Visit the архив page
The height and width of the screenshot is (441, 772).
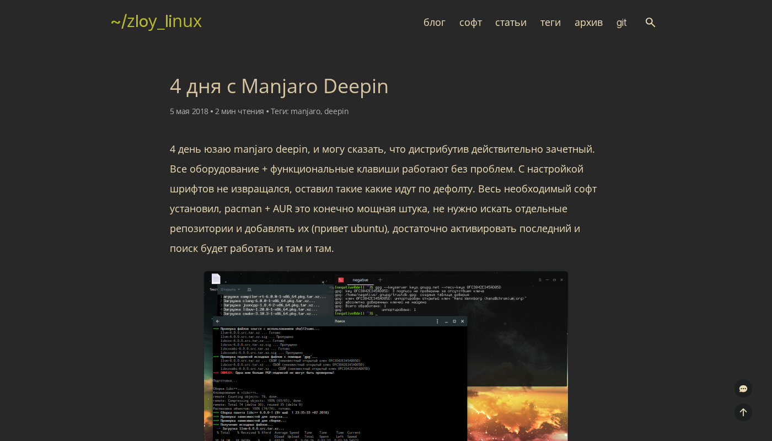[x=588, y=23]
